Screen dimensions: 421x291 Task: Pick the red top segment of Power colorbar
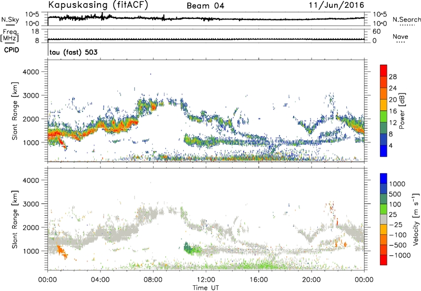pyautogui.click(x=384, y=71)
